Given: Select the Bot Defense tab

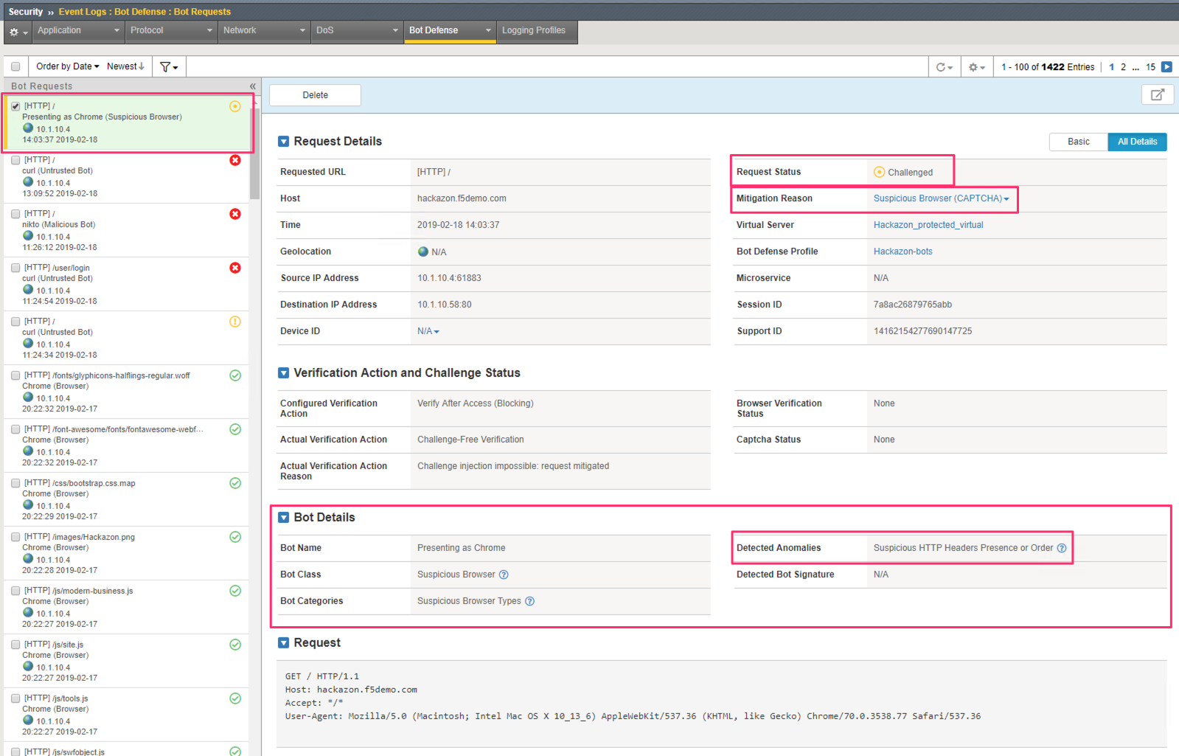Looking at the screenshot, I should point(450,31).
